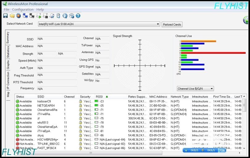The width and height of the screenshot is (250, 158).
Task: Click the Using GPS field showing No
Action: coord(102,60)
